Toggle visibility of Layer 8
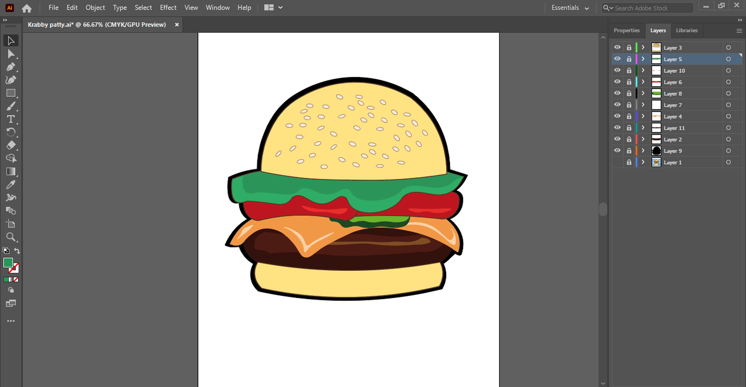This screenshot has width=746, height=387. [617, 93]
